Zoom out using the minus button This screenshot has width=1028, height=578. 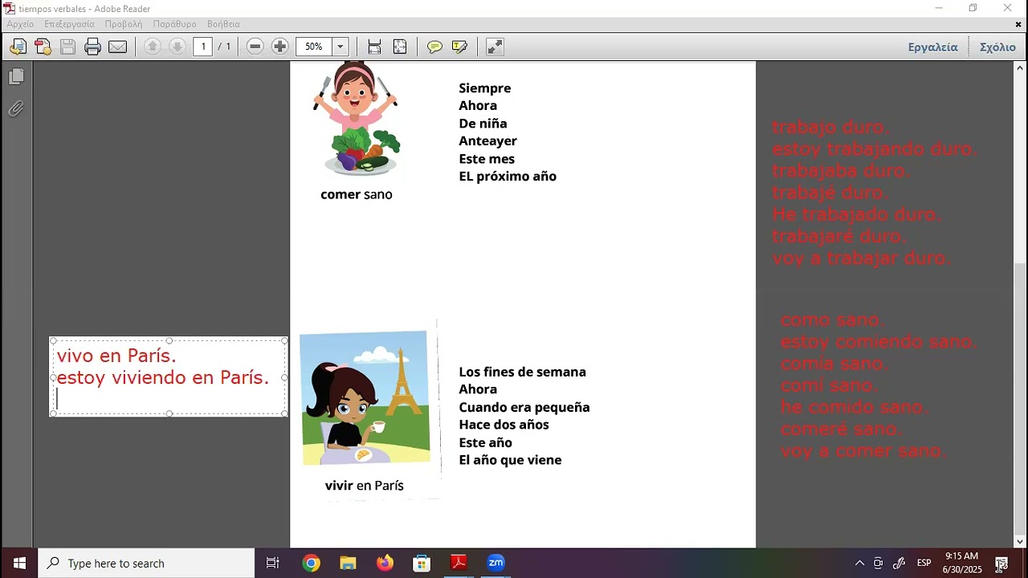coord(255,47)
